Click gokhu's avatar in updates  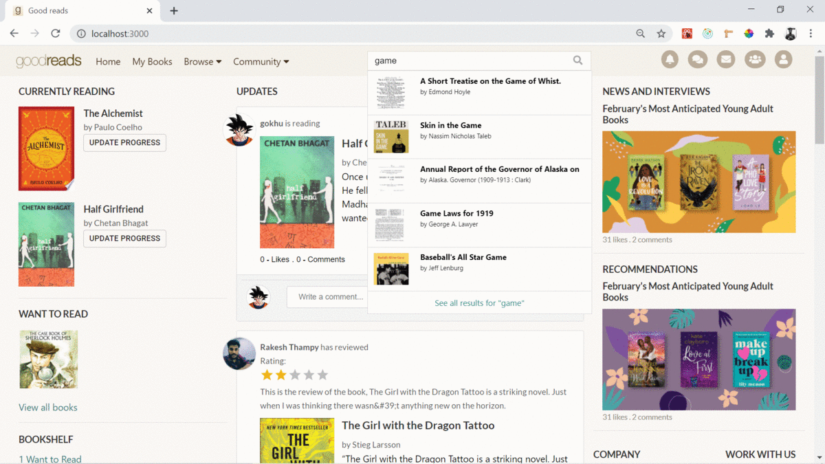[x=239, y=129]
